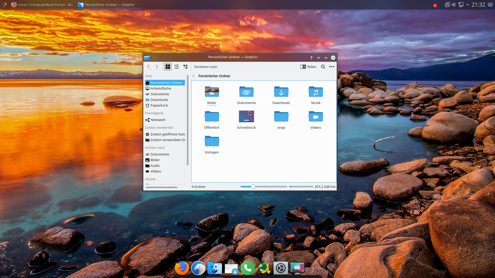495x278 pixels.
Task: Select the Schreibtisch folder icon
Action: (x=246, y=117)
